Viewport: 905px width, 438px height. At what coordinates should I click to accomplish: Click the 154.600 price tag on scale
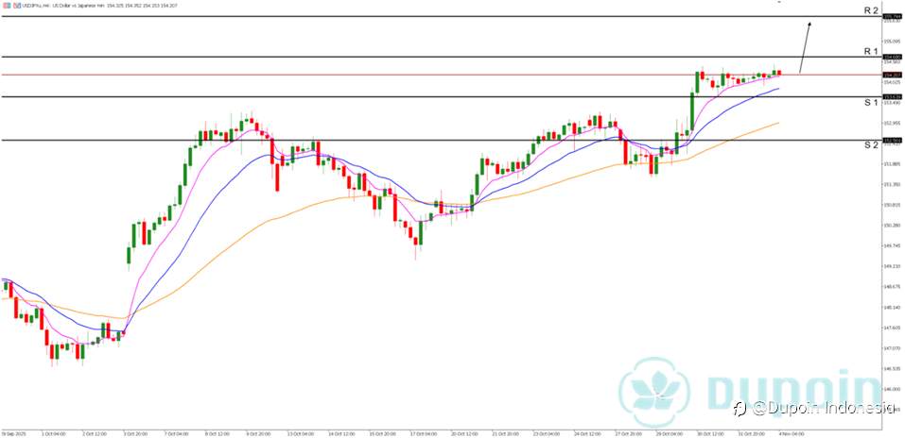click(893, 57)
